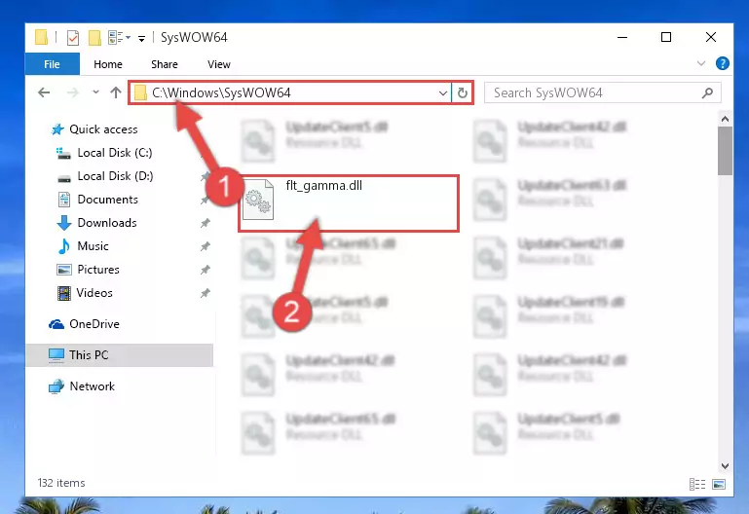The height and width of the screenshot is (514, 749).
Task: Go back with the Back arrow
Action: [44, 92]
